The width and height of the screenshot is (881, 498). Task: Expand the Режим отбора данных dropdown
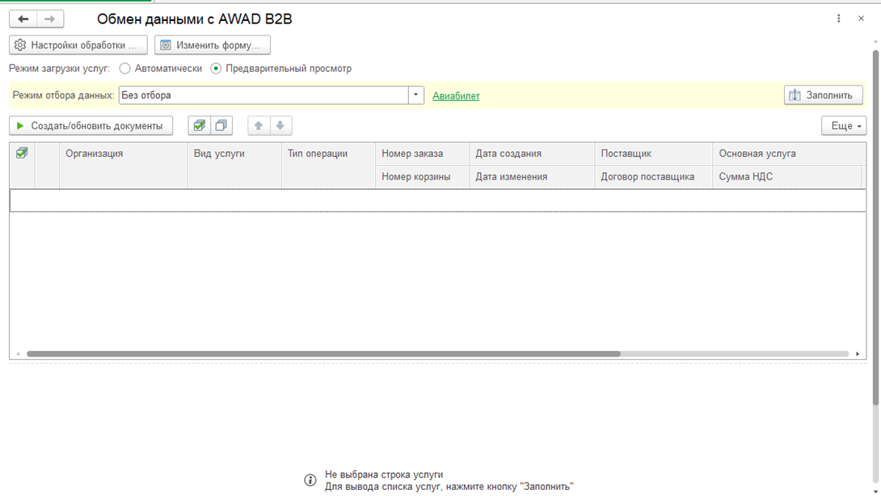pyautogui.click(x=416, y=95)
